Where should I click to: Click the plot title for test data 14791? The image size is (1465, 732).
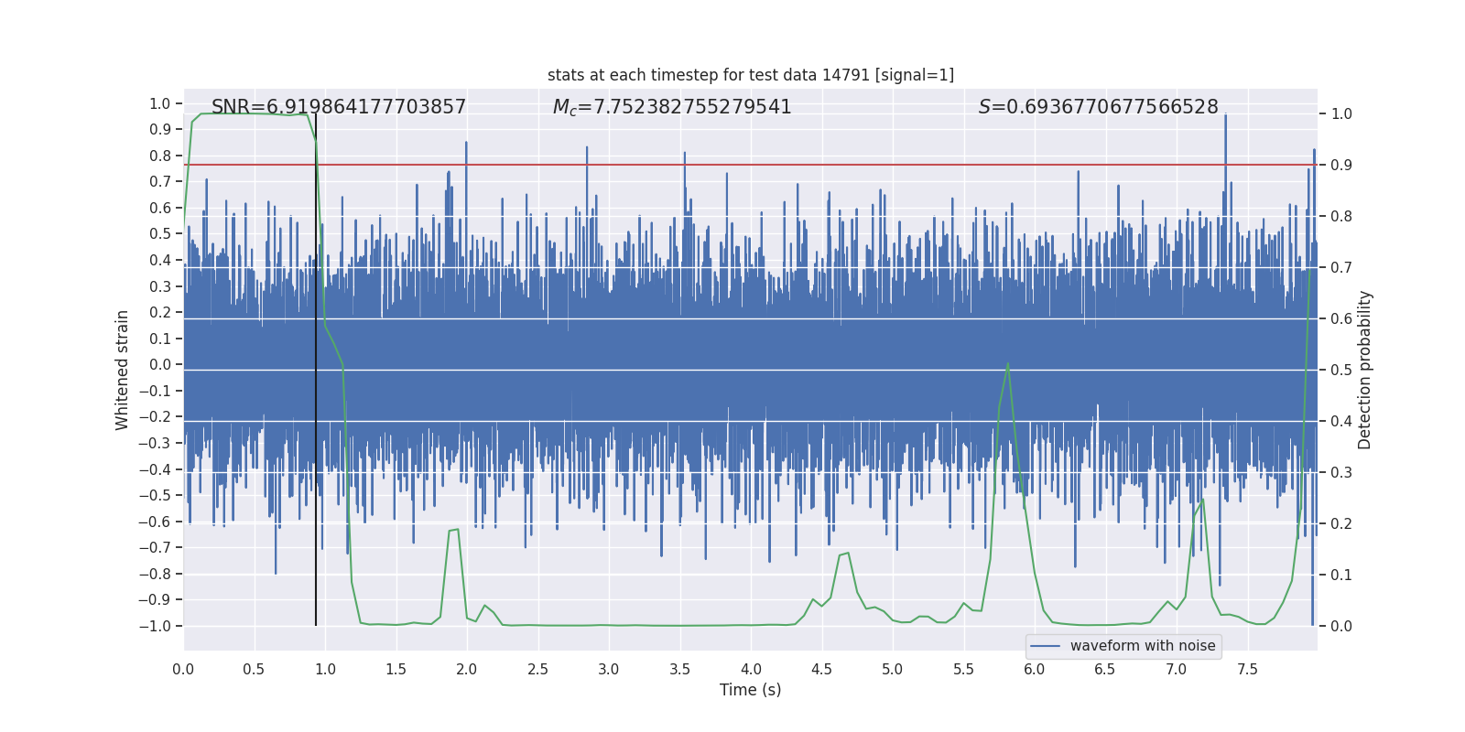tap(750, 75)
